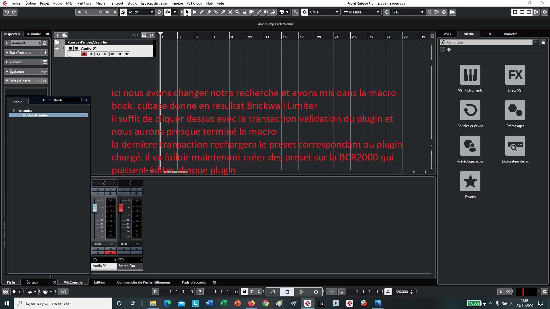Click the Rechercher media search field
This screenshot has height=309, width=550.
pos(487,42)
